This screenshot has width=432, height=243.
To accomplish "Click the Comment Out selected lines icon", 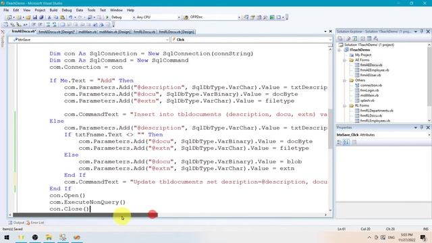I will click(x=48, y=25).
